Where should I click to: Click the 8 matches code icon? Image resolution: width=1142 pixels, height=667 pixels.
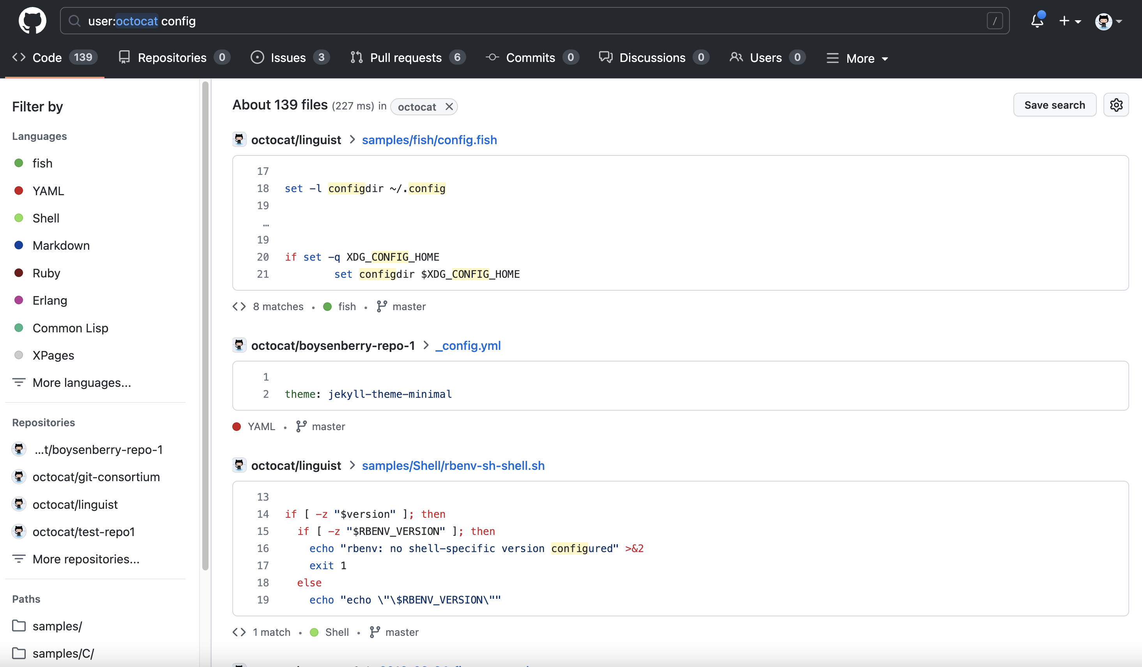pos(239,307)
